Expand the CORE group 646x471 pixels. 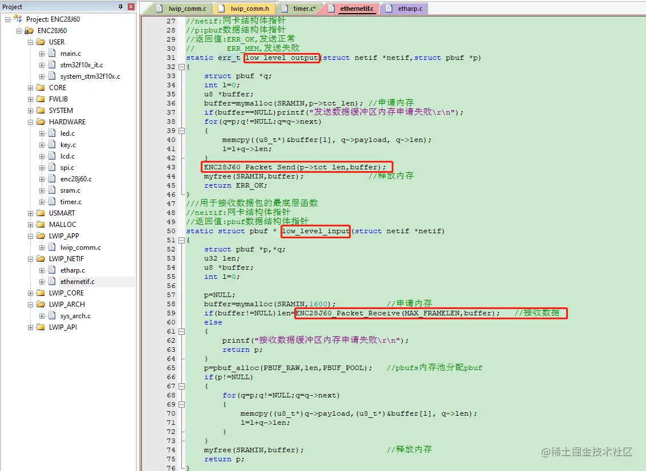(x=30, y=88)
